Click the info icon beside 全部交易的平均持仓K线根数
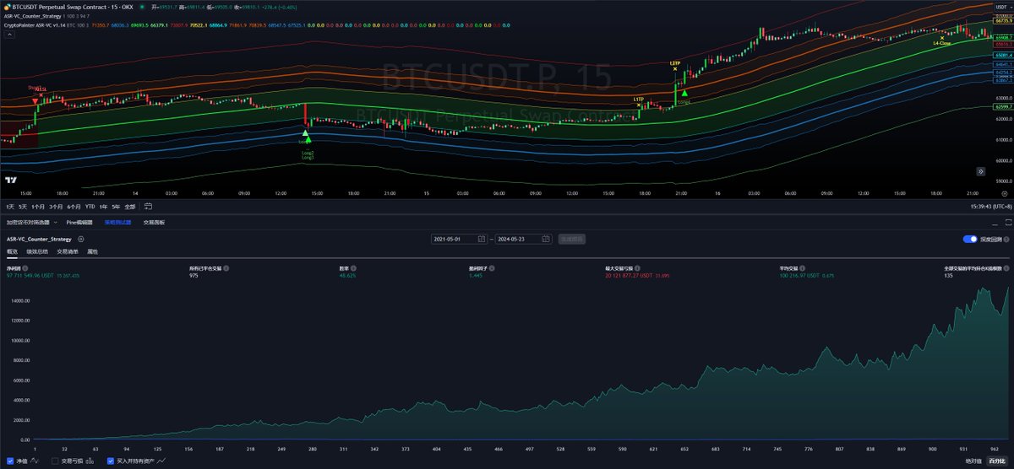The width and height of the screenshot is (1014, 469). point(1006,267)
